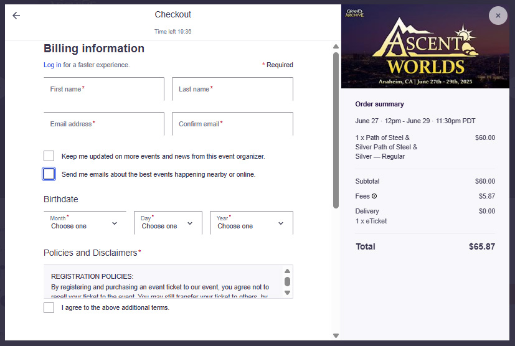Click the Order summary heading

pos(379,104)
